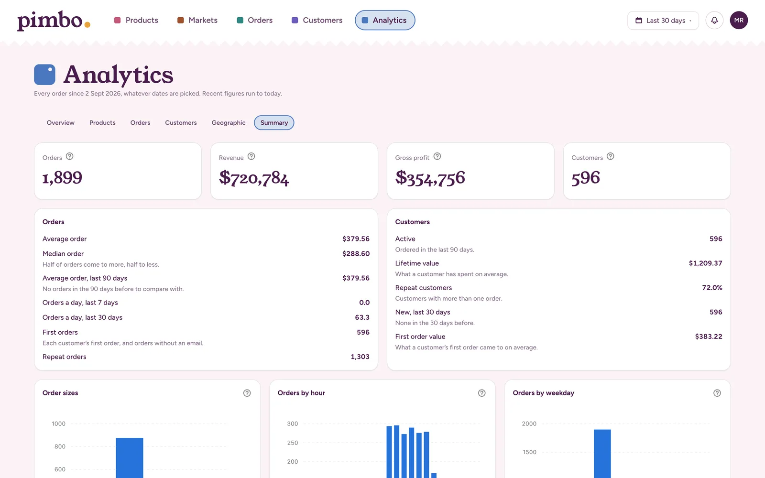Viewport: 765px width, 478px height.
Task: Click New, last 30 days label
Action: 423,312
